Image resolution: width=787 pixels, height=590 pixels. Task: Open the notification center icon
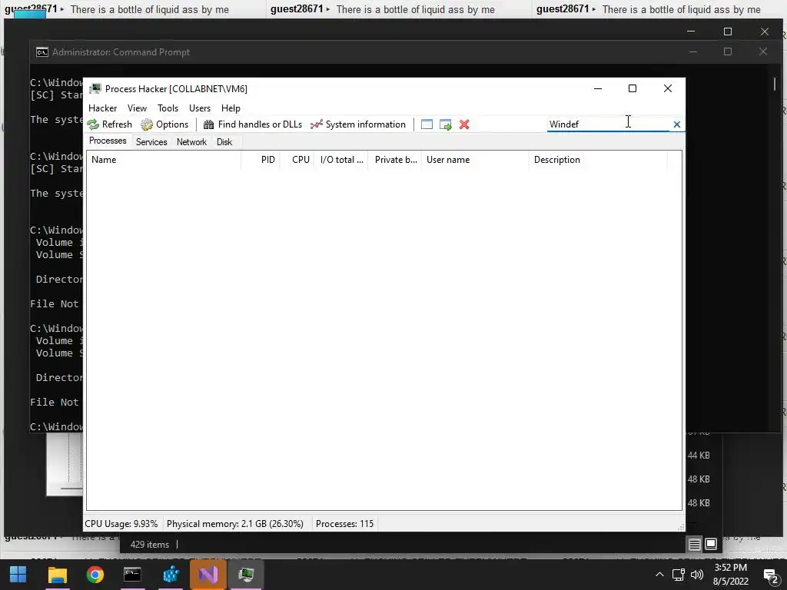coord(771,575)
